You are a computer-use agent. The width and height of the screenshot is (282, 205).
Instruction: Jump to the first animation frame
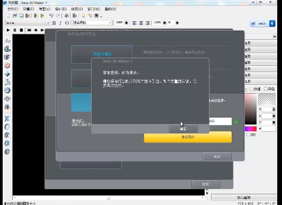[x=29, y=30]
